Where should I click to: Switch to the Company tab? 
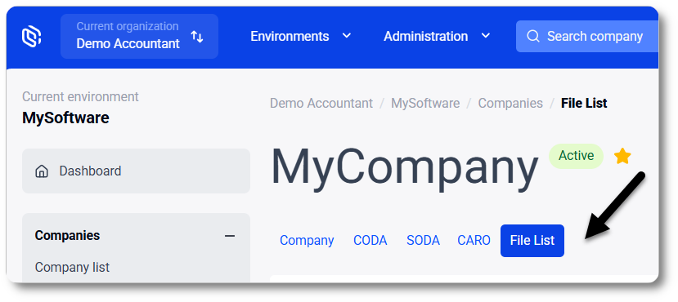(x=307, y=240)
